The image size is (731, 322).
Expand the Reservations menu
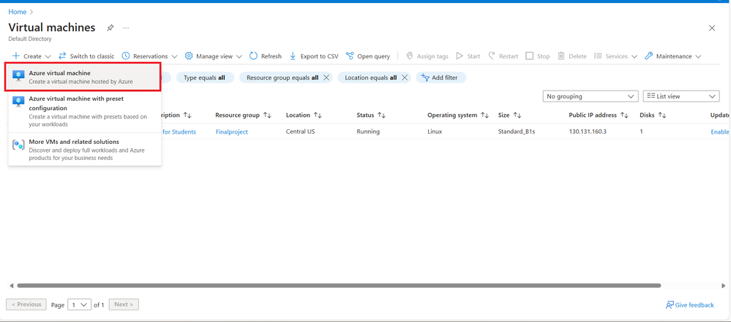150,56
